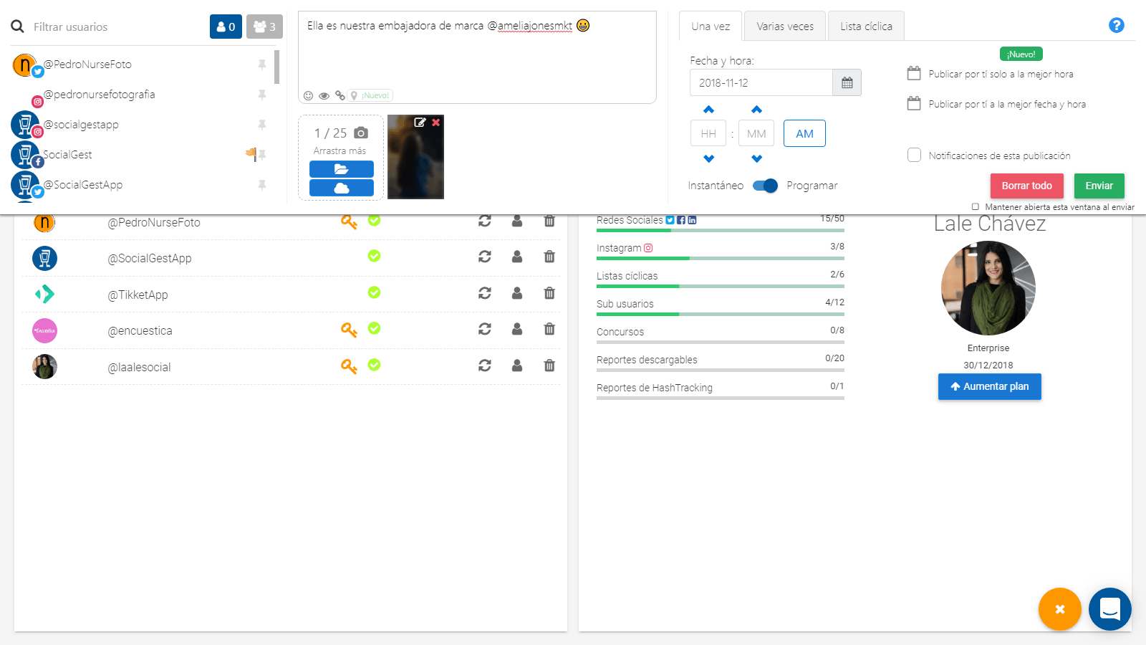This screenshot has width=1146, height=645.
Task: Click the orange key icon for @encuestica
Action: (349, 330)
